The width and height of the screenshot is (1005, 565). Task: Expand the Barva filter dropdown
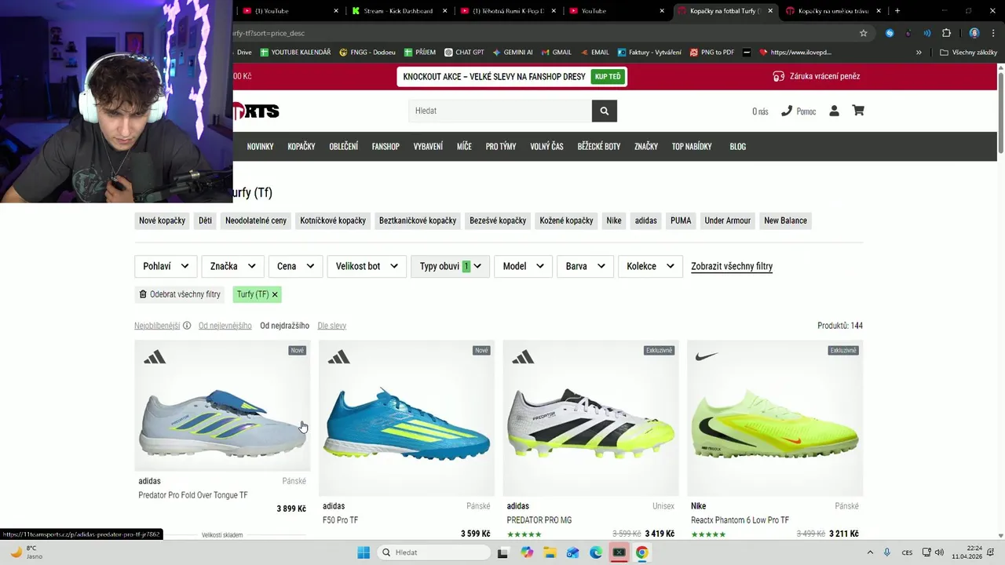click(x=585, y=266)
